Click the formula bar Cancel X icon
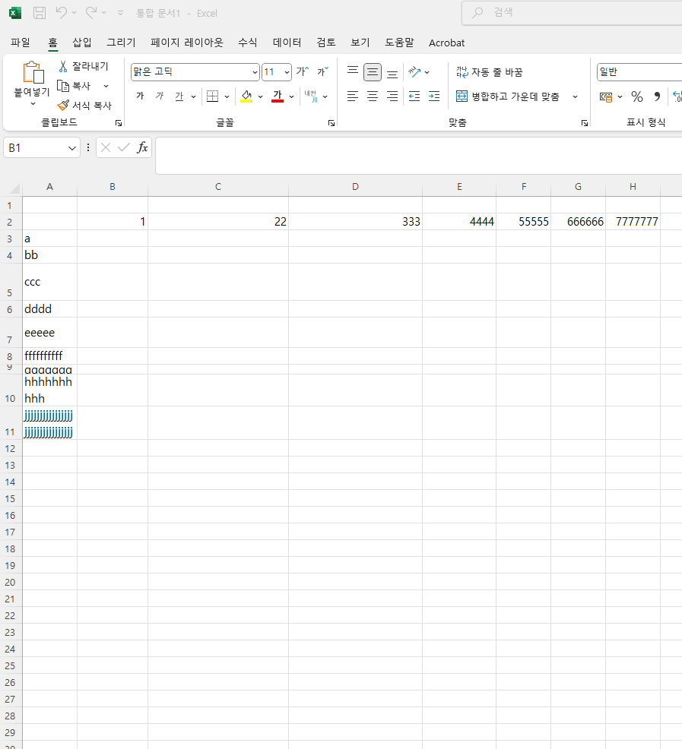Image resolution: width=682 pixels, height=749 pixels. tap(106, 147)
